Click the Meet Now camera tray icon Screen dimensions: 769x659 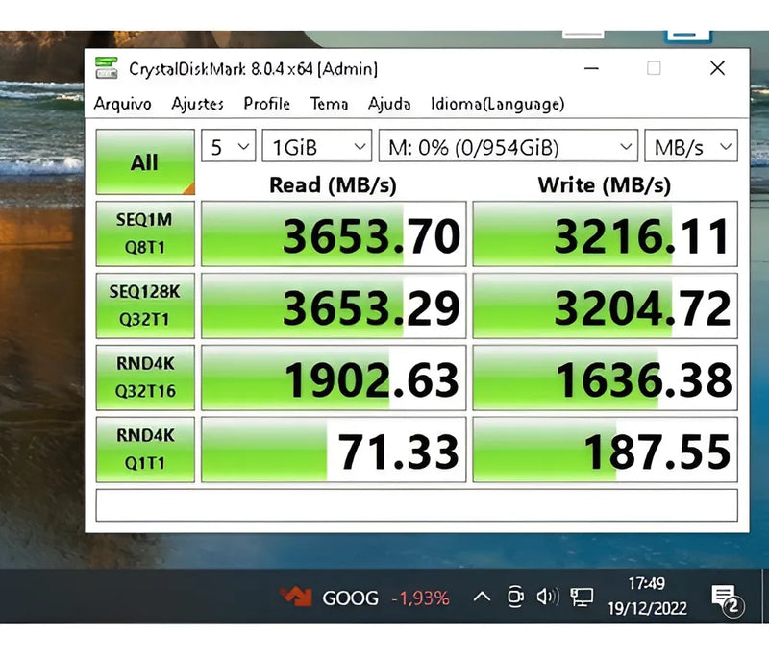[515, 598]
